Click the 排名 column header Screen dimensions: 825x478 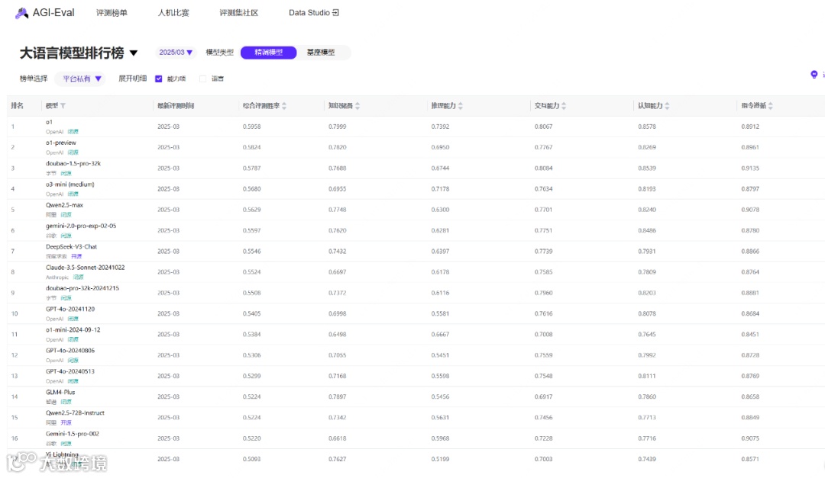(18, 106)
